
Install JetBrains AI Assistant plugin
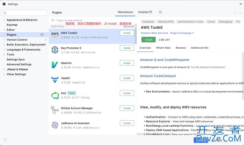click(127, 123)
